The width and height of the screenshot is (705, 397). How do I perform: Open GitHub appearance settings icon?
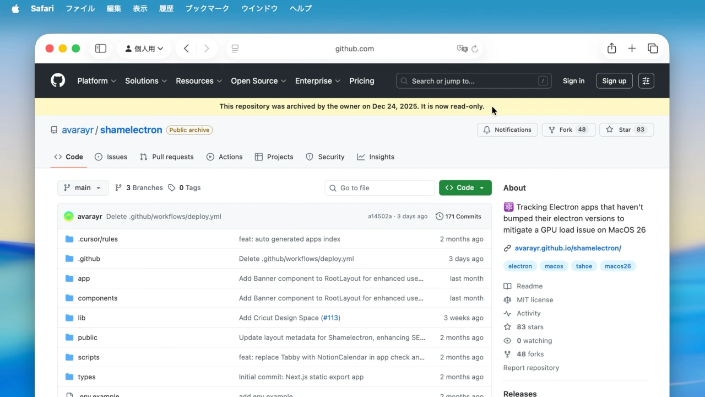[646, 81]
